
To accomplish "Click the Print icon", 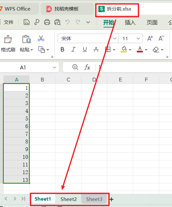I will click(47, 22).
